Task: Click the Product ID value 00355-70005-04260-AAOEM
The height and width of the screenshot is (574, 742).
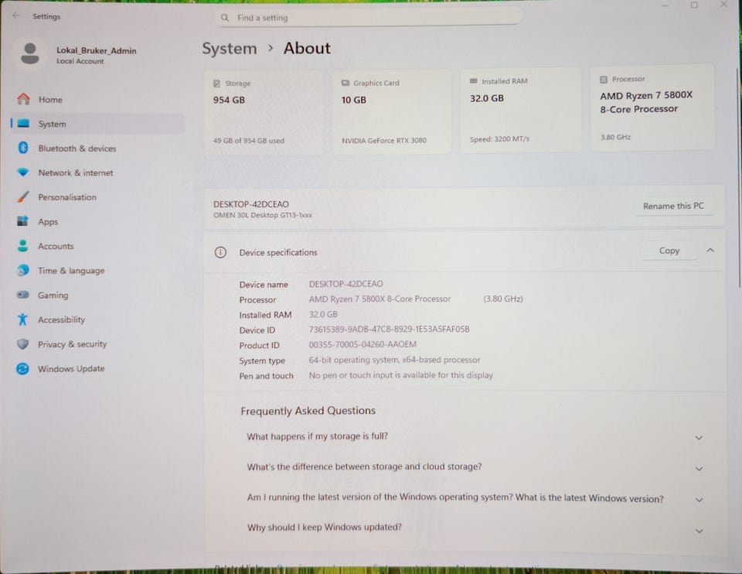Action: pyautogui.click(x=362, y=344)
